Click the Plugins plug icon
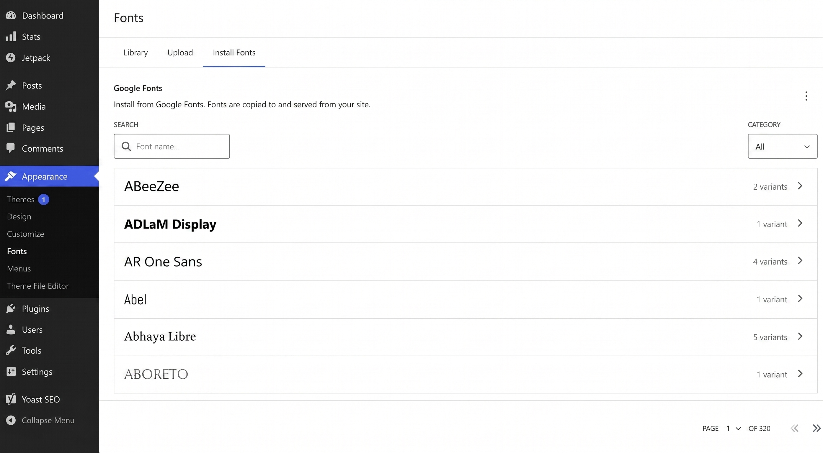Image resolution: width=823 pixels, height=453 pixels. tap(11, 308)
